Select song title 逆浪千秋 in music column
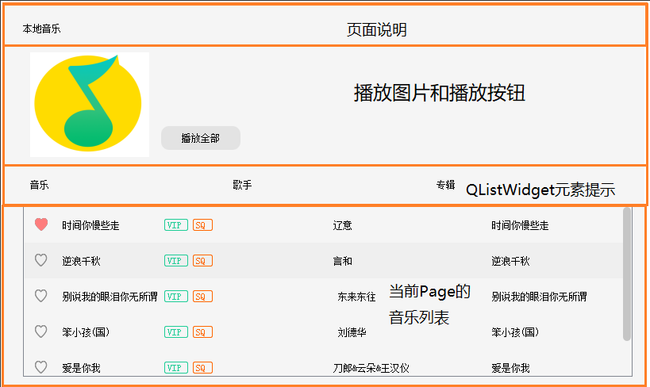Viewport: 650px width, 387px height. pos(81,261)
